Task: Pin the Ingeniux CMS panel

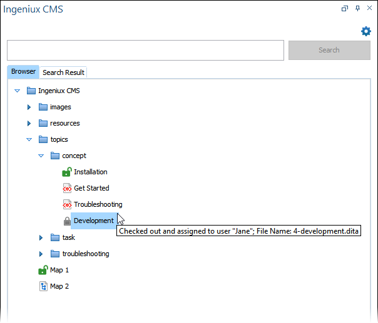Action: [357, 8]
